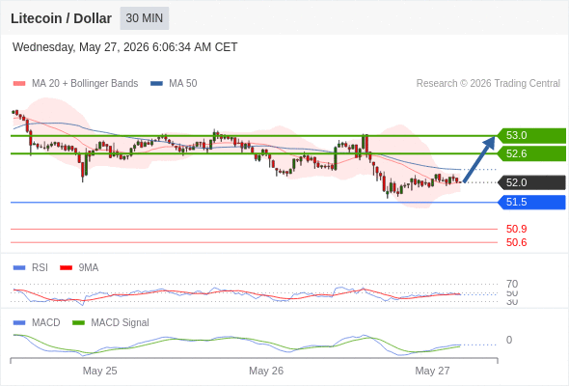Click the RSI 70 level label
The image size is (569, 386).
click(512, 284)
